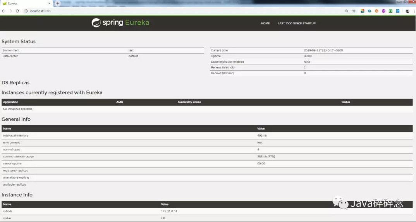416x222 pixels.
Task: Open the purple circular extension icon
Action: tap(383, 11)
